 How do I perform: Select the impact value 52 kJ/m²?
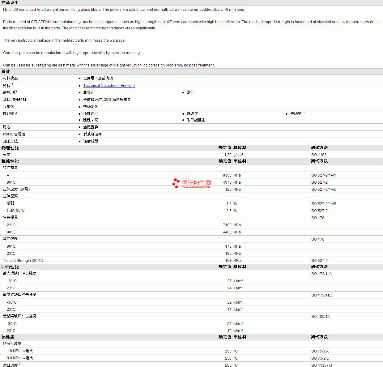pyautogui.click(x=235, y=302)
